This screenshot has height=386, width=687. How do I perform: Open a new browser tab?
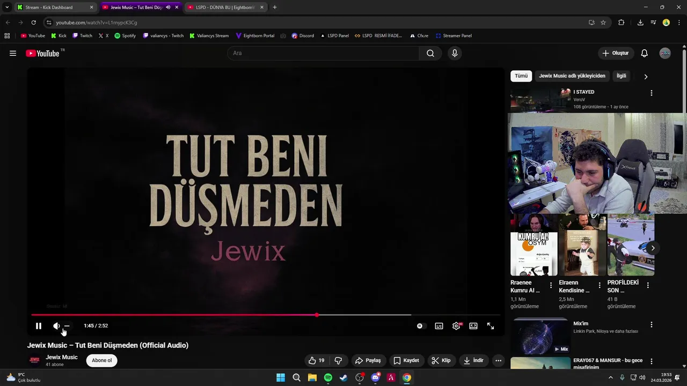tap(275, 8)
